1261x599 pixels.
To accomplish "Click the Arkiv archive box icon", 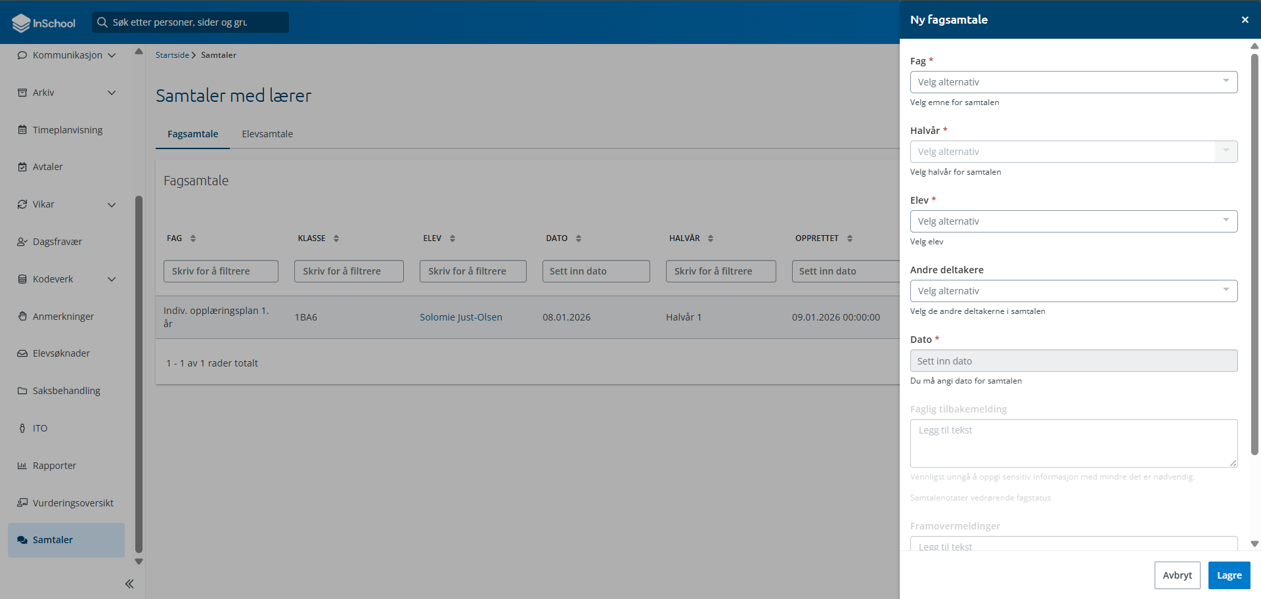I will pos(22,93).
